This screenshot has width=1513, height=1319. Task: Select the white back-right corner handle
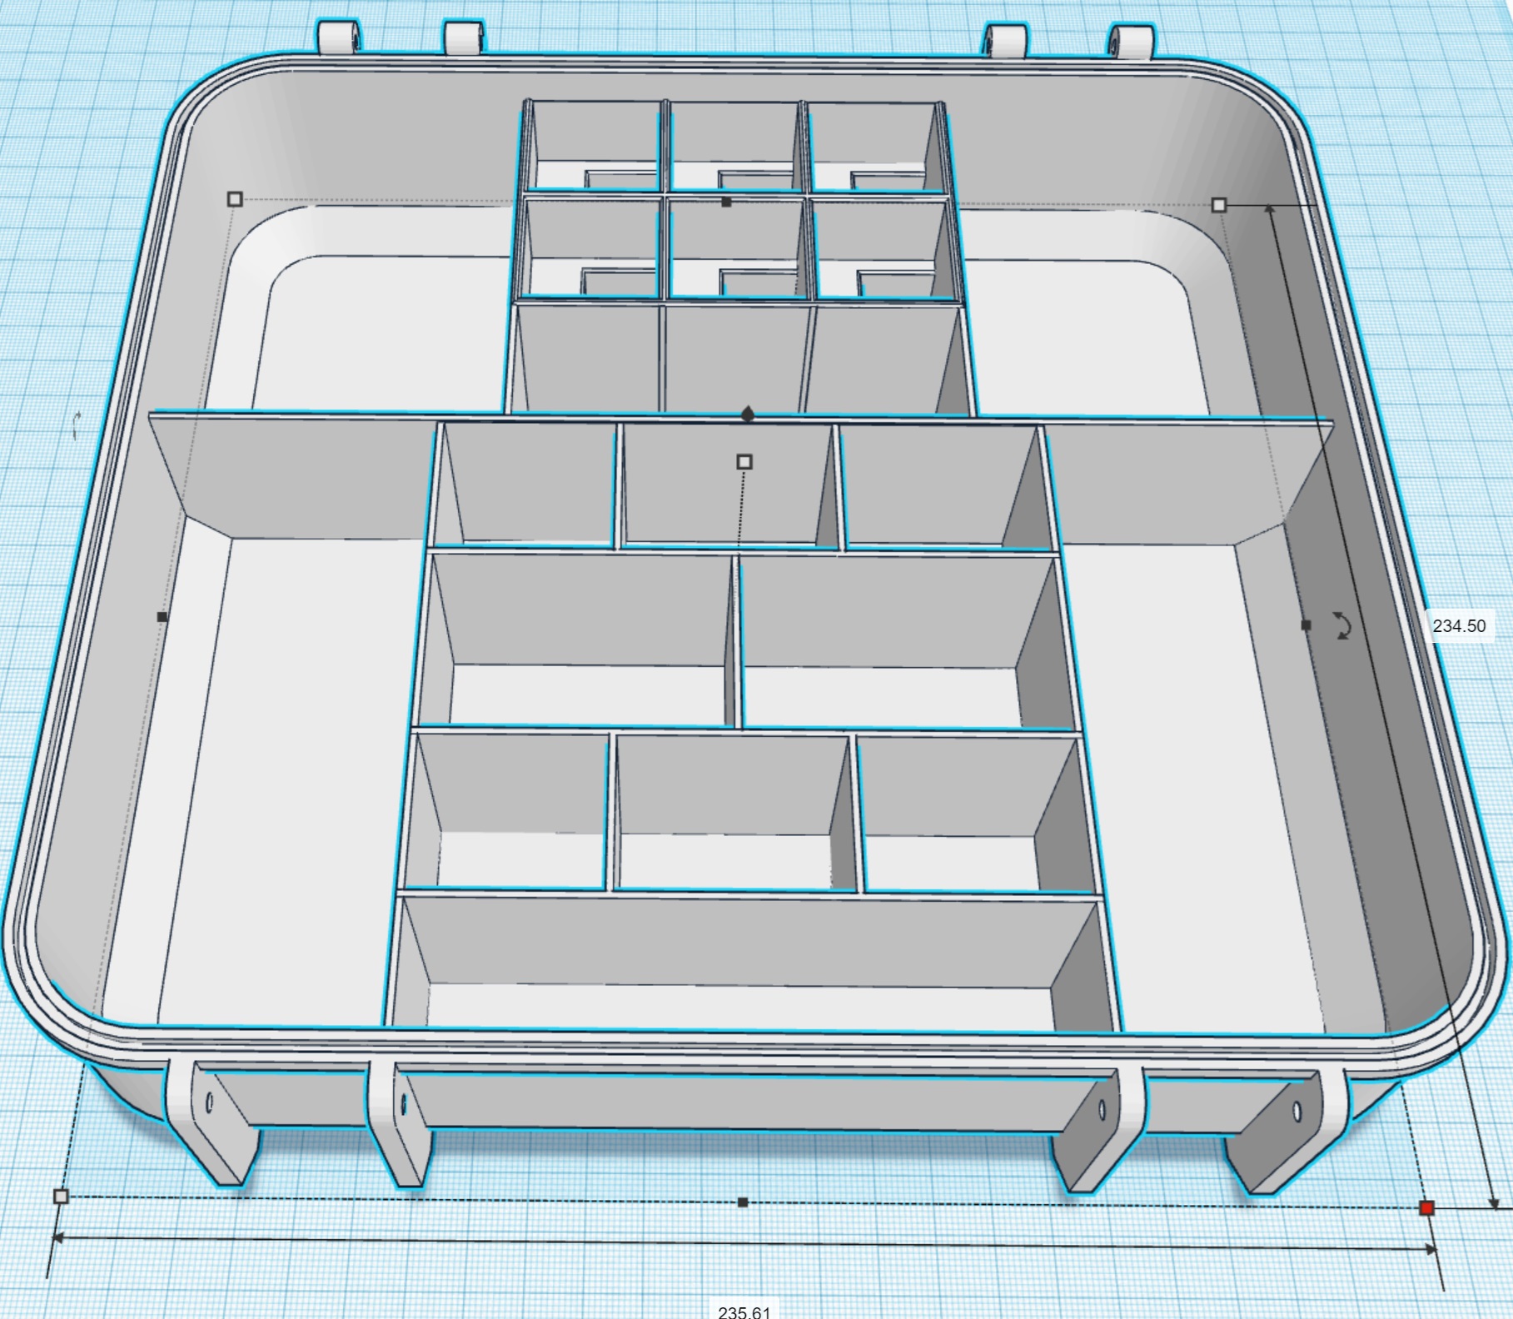(1219, 204)
